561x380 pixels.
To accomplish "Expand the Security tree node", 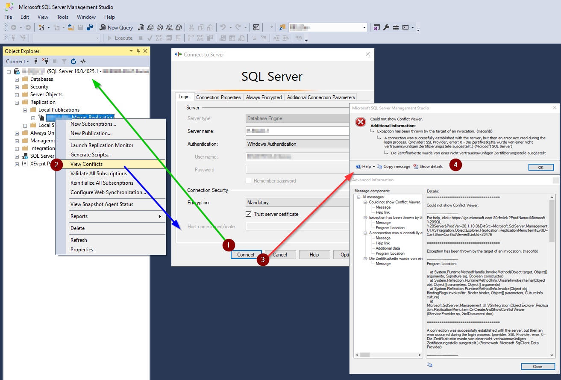I will [x=17, y=87].
